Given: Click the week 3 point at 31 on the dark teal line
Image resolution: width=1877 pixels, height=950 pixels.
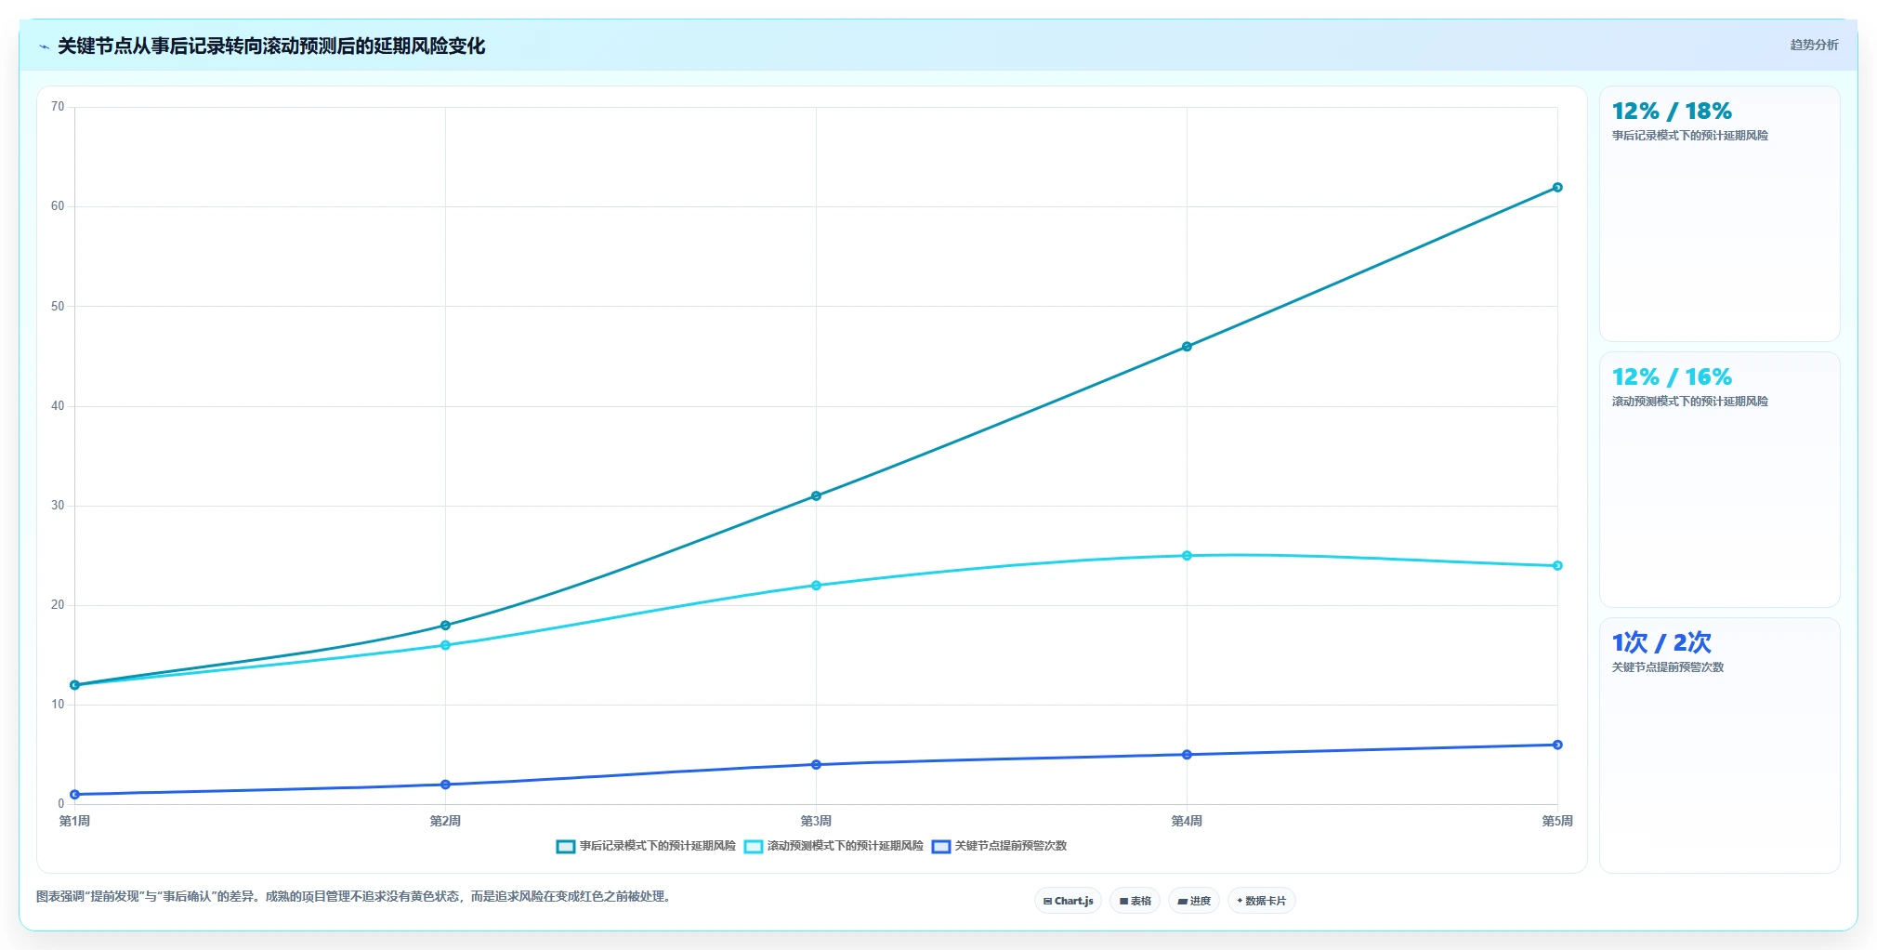Looking at the screenshot, I should tap(816, 496).
